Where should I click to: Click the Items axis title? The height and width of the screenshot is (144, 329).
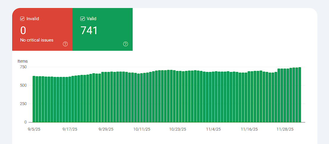(x=23, y=61)
